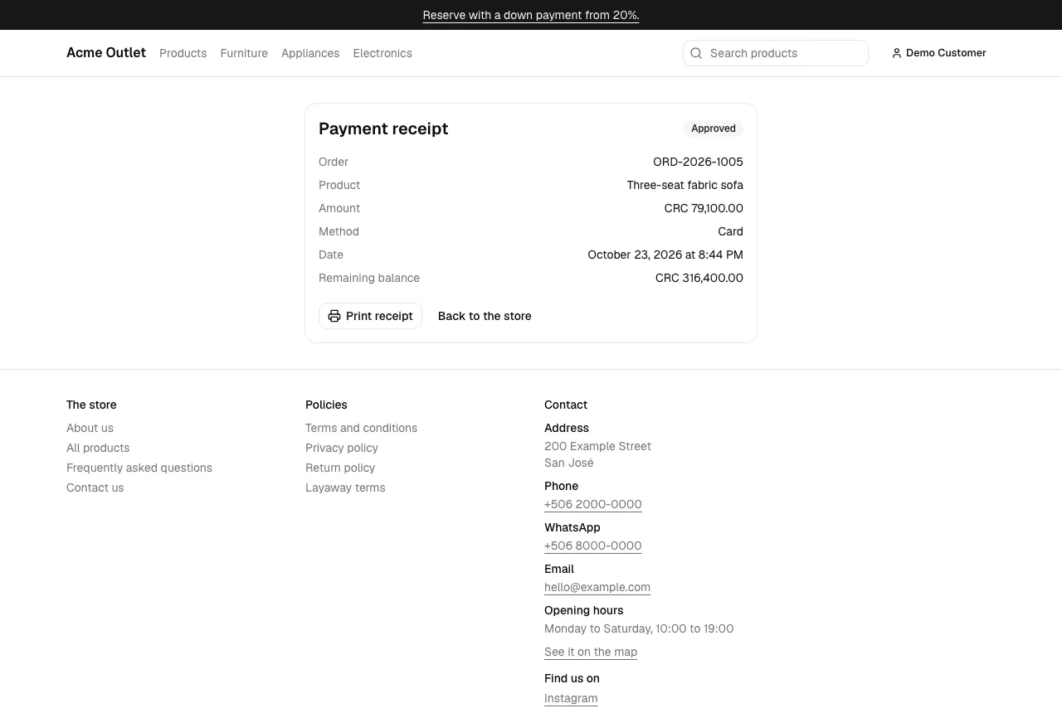Browse the Appliances category
This screenshot has width=1062, height=713.
coord(310,53)
